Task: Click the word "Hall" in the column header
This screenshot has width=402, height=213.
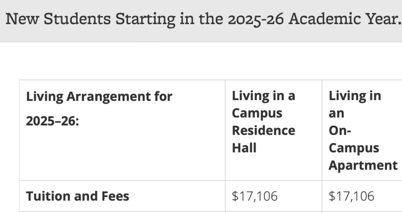Action: click(244, 148)
